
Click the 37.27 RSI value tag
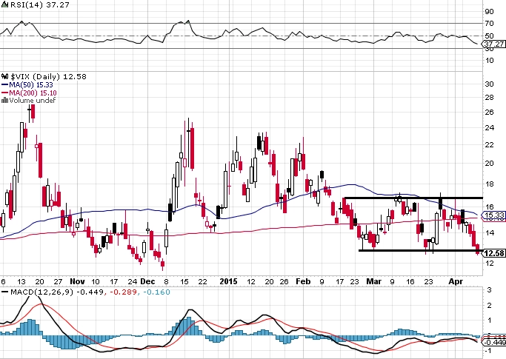tap(493, 44)
